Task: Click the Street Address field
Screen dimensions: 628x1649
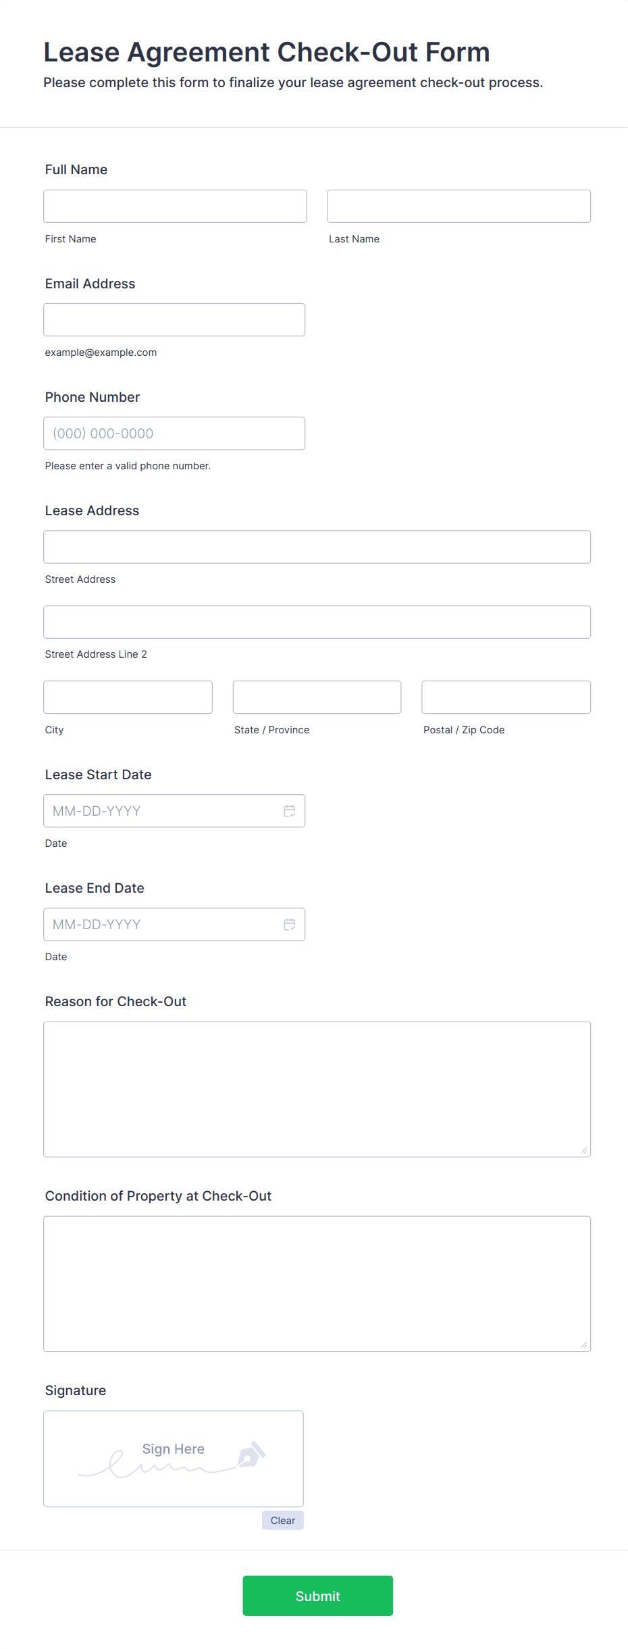Action: point(317,547)
